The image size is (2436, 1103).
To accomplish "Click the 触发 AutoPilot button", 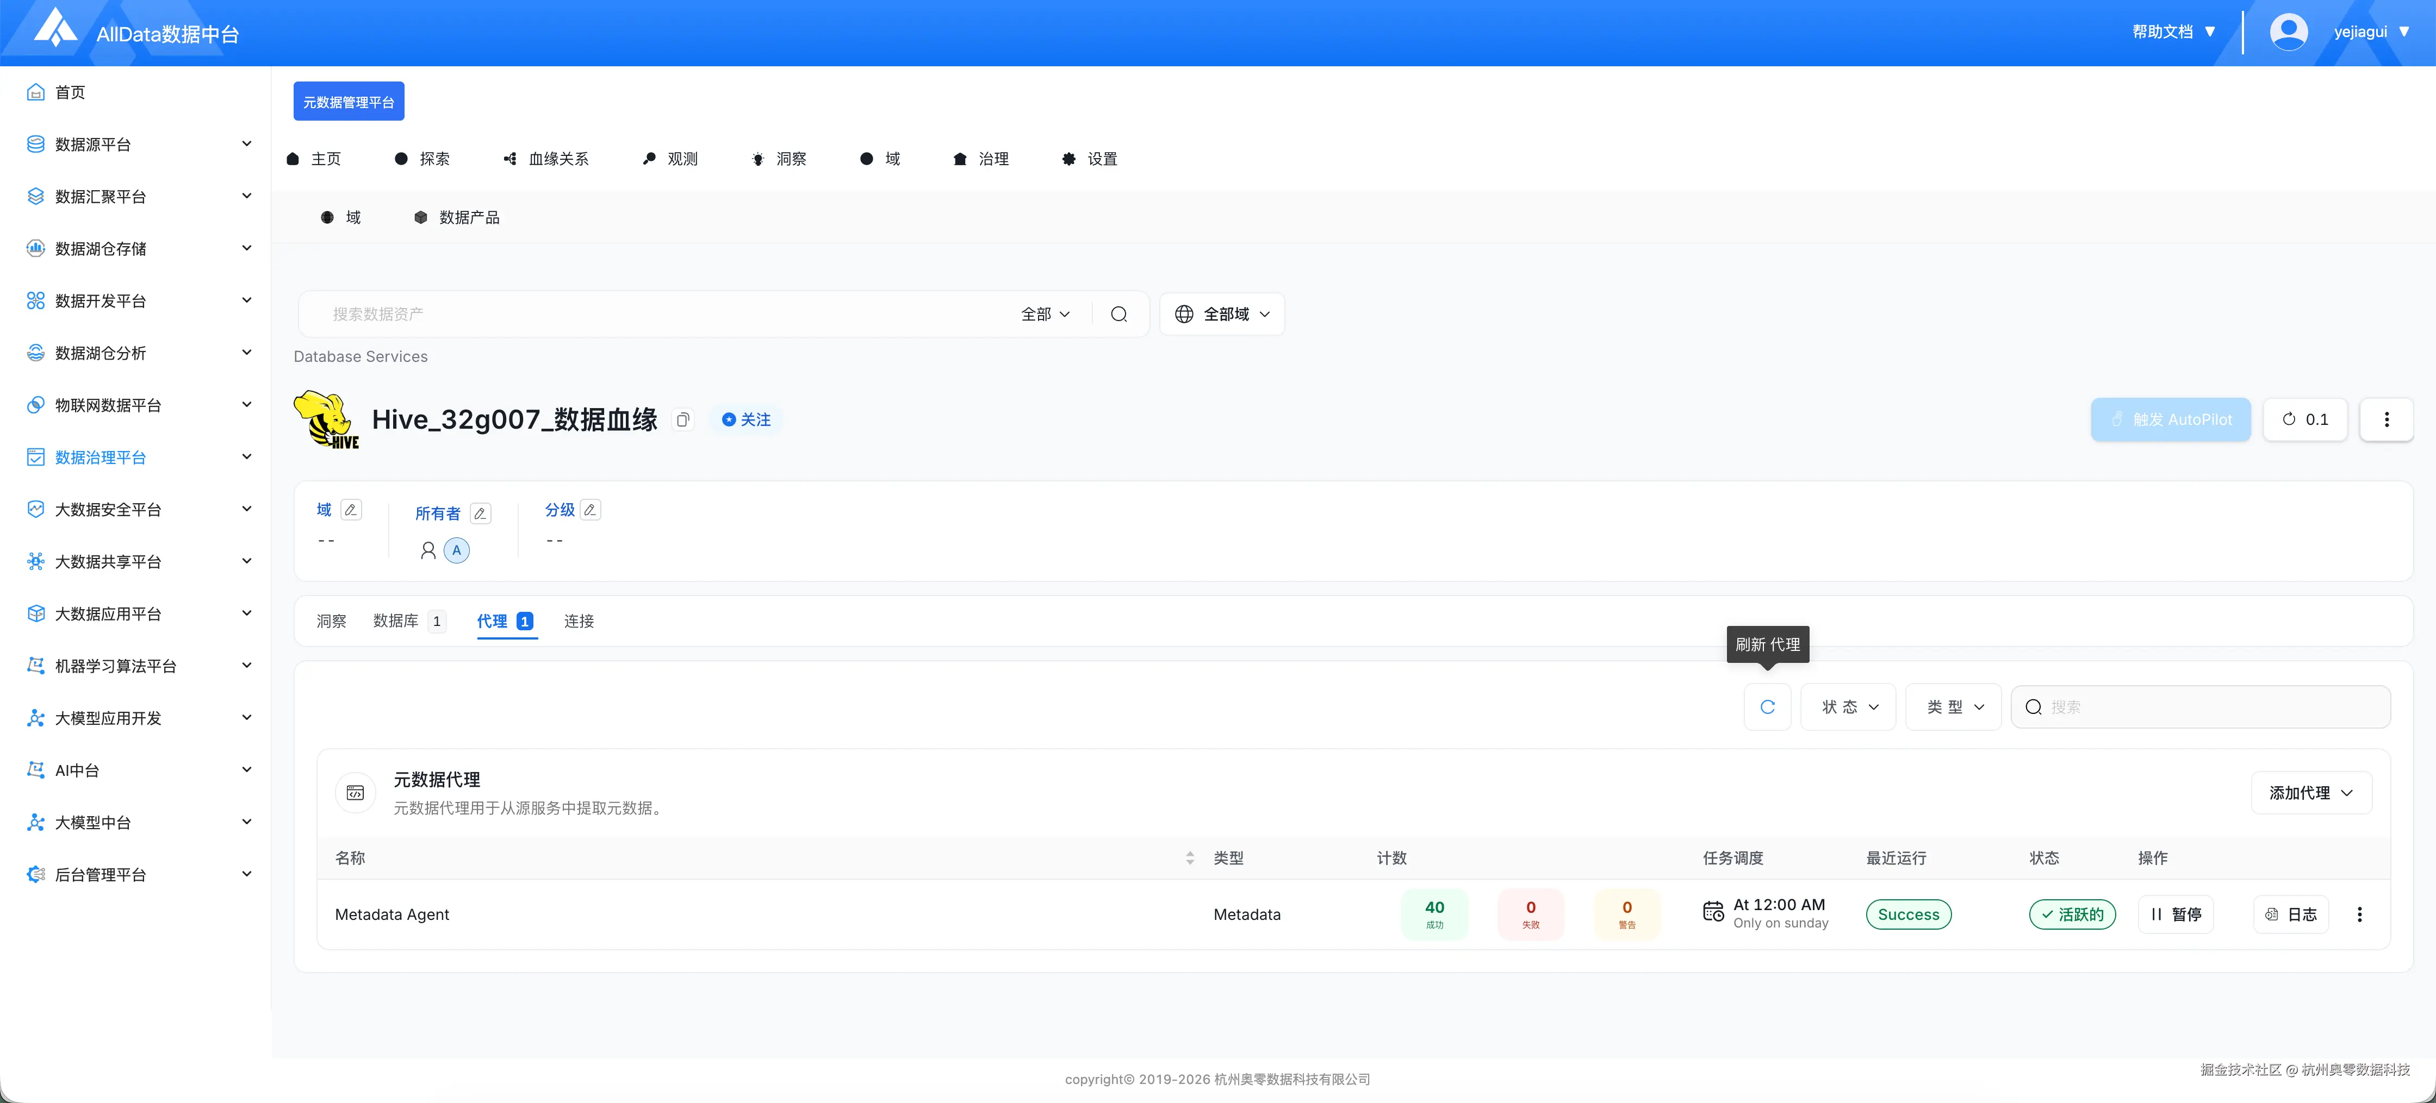I will (2170, 419).
